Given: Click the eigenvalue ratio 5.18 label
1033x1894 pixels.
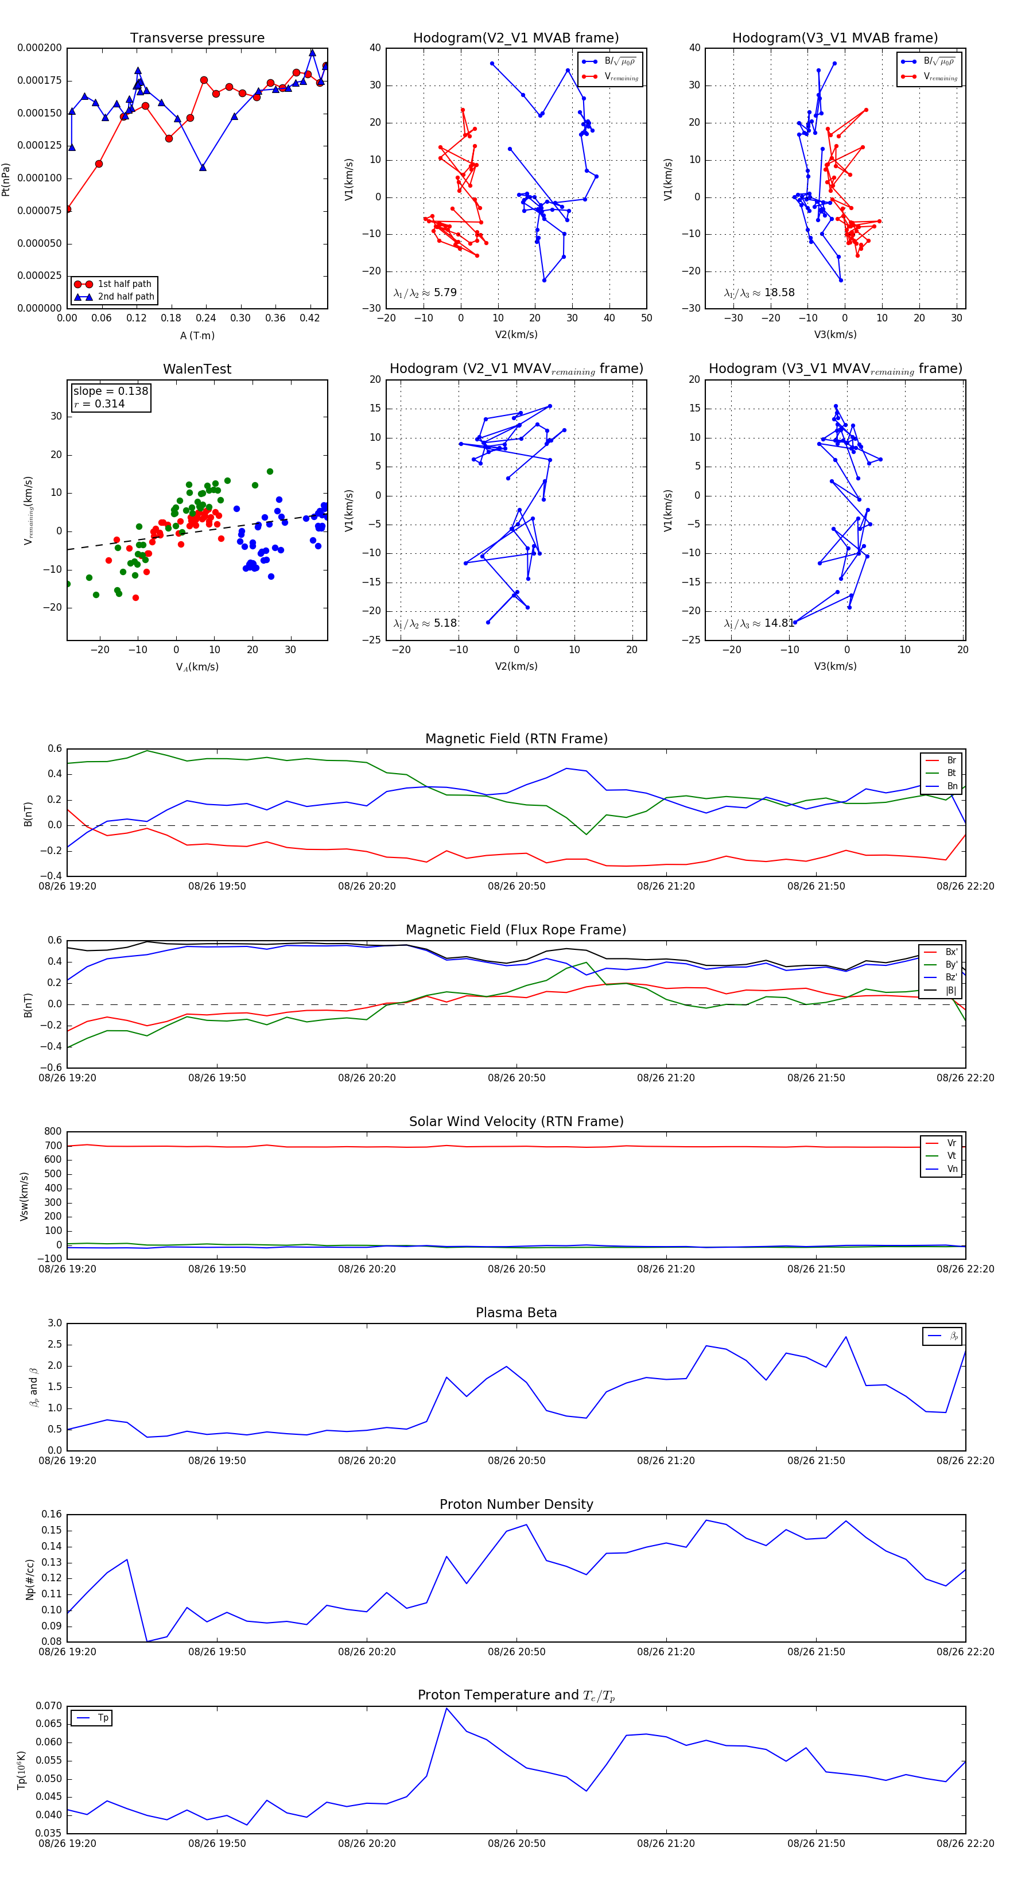Looking at the screenshot, I should 425,623.
